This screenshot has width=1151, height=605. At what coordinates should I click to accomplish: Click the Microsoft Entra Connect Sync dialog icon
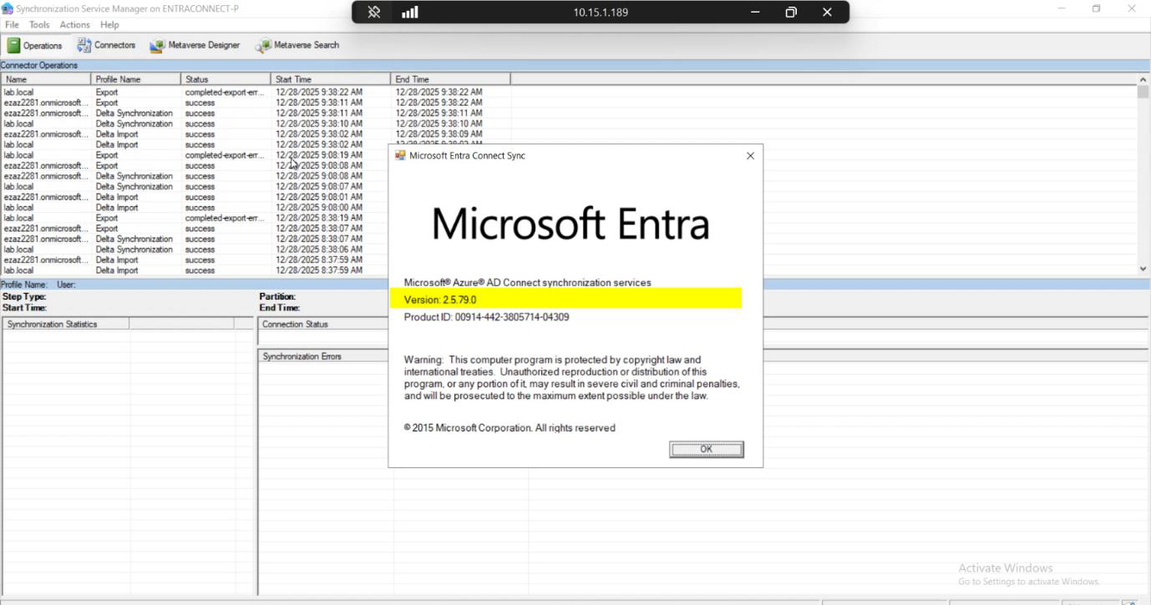[x=400, y=155]
